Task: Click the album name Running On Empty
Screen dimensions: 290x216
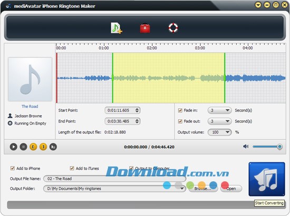Action: click(31, 124)
